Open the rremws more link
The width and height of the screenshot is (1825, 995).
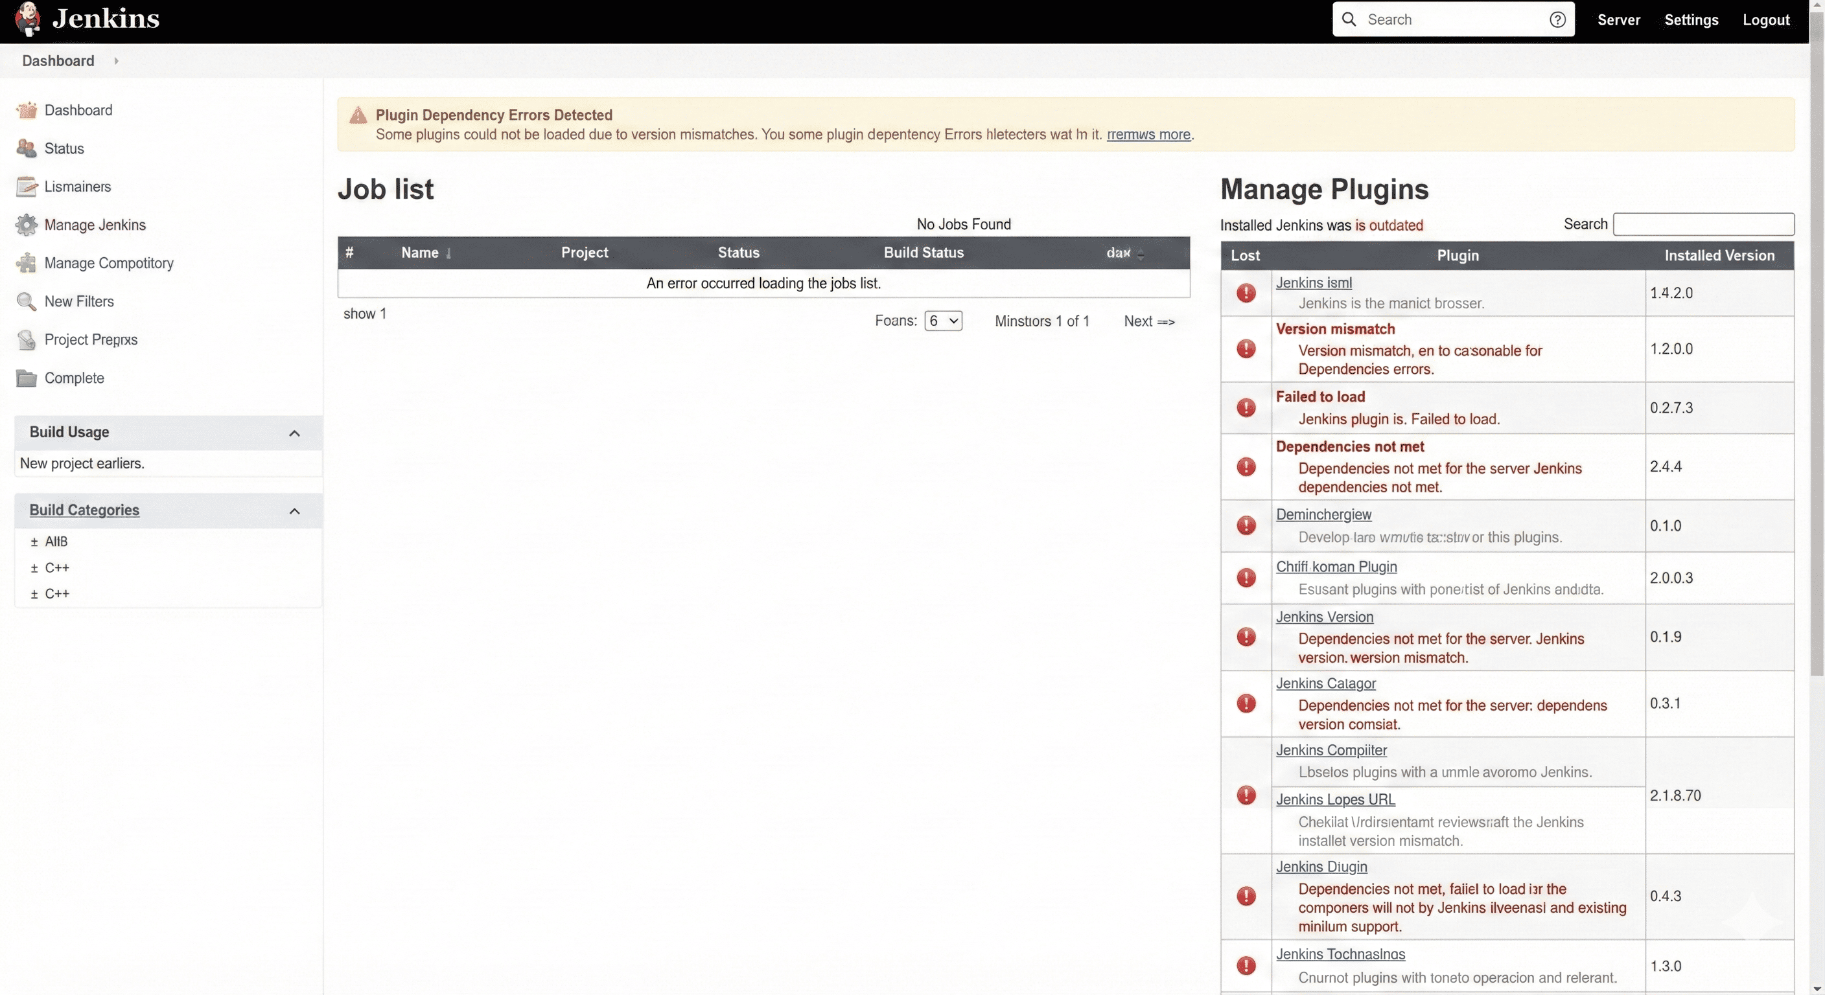(1148, 135)
